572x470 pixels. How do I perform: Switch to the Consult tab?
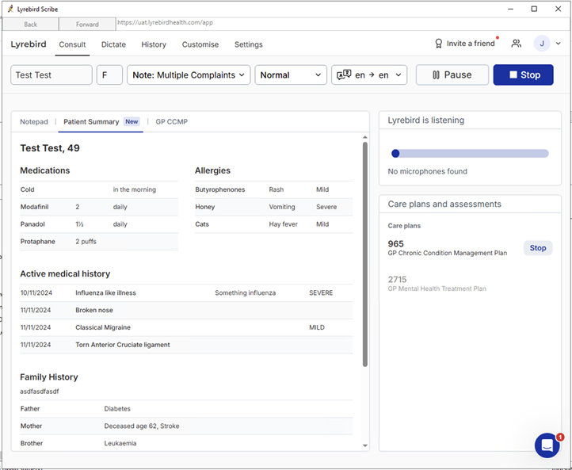(x=72, y=44)
